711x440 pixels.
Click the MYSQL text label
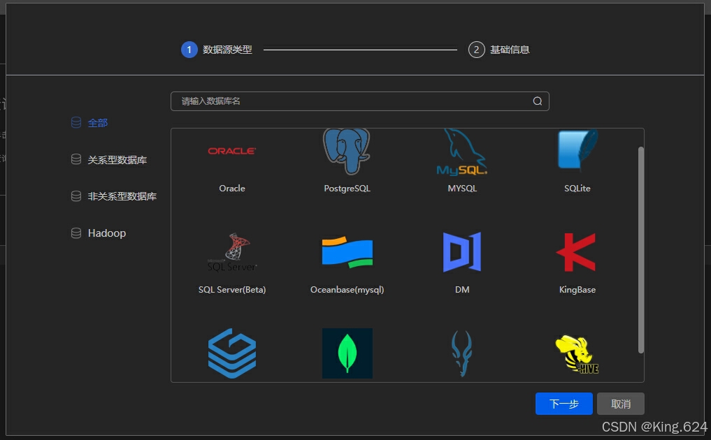tap(462, 188)
